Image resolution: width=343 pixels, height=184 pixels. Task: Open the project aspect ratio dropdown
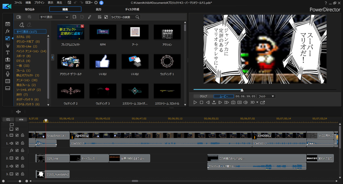pos(89,2)
